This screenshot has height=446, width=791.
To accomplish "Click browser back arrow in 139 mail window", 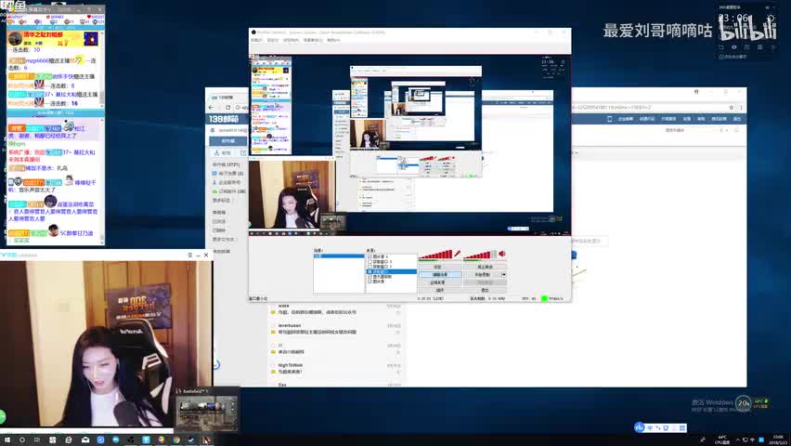I will (x=211, y=107).
